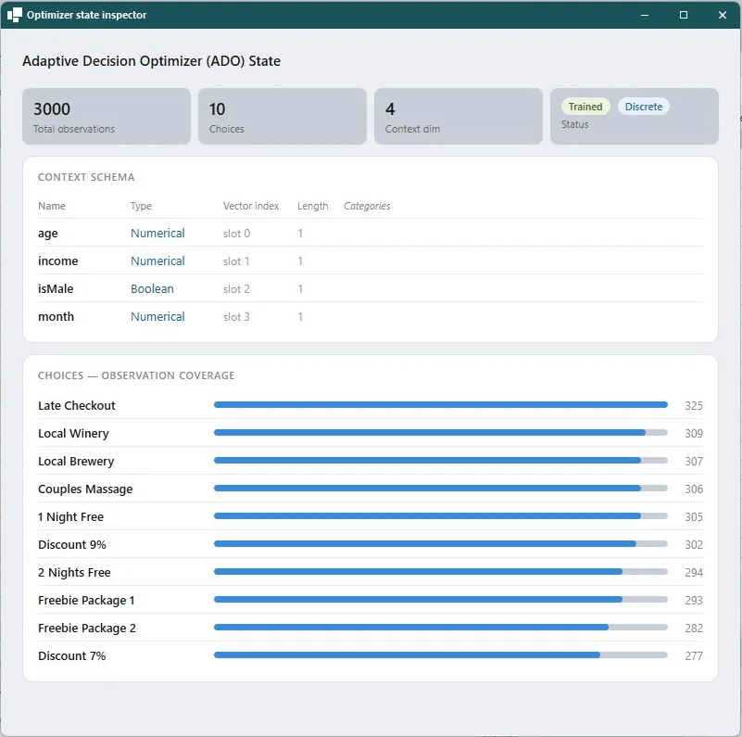Screen dimensions: 742x737
Task: Click the 2 Nights Free coverage bar
Action: [441, 572]
